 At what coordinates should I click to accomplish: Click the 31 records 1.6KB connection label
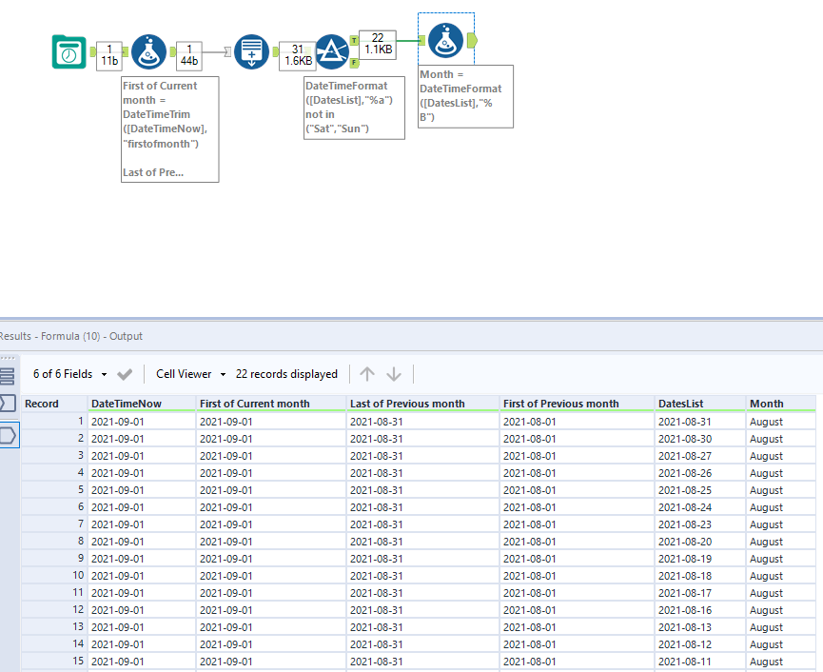tap(298, 55)
